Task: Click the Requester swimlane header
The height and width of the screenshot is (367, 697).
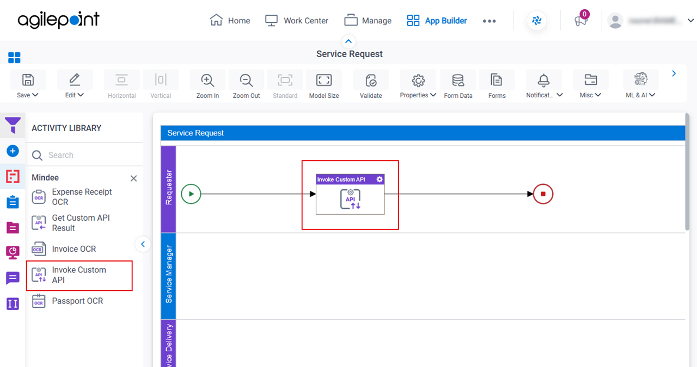Action: point(169,188)
